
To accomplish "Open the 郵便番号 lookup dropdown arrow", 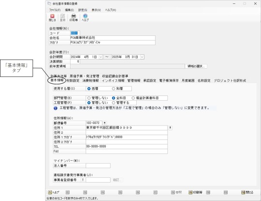I will click(x=104, y=123).
